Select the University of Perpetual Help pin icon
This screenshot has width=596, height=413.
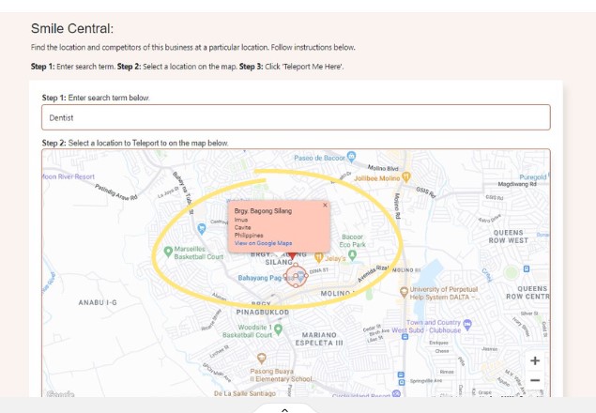(404, 292)
